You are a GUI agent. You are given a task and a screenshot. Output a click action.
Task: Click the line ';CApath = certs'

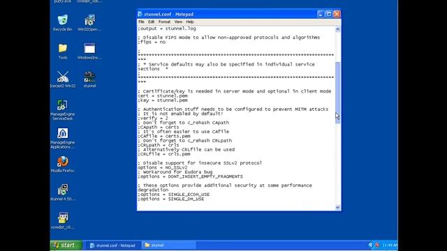[x=159, y=127]
